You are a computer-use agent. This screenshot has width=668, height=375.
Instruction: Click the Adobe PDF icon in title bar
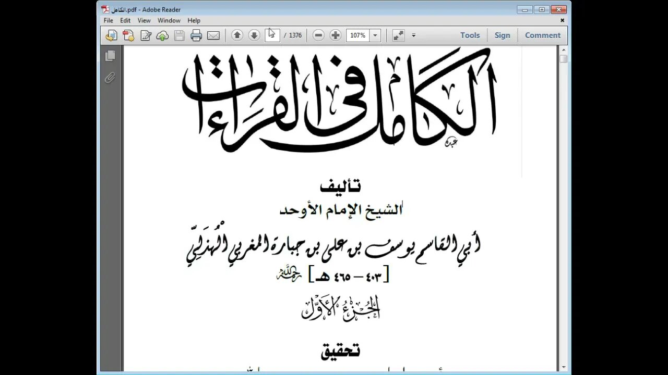105,9
